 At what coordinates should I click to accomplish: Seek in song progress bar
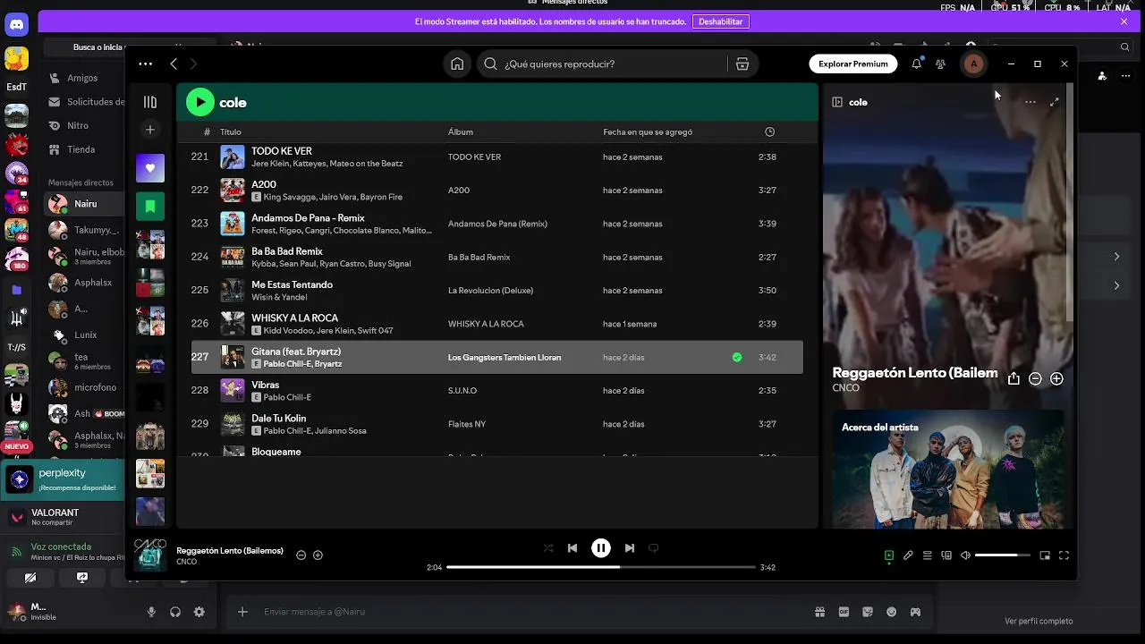[x=601, y=567]
